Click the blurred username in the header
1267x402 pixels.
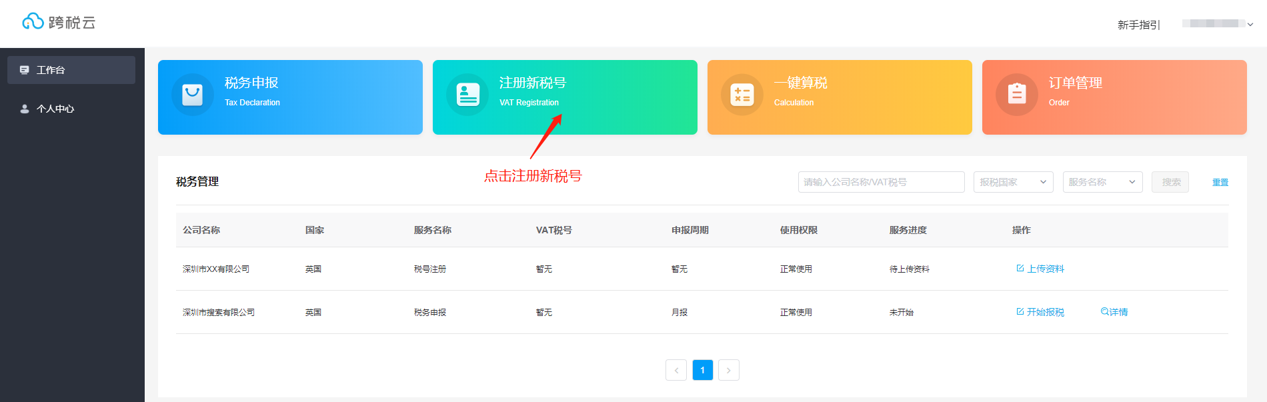1213,23
